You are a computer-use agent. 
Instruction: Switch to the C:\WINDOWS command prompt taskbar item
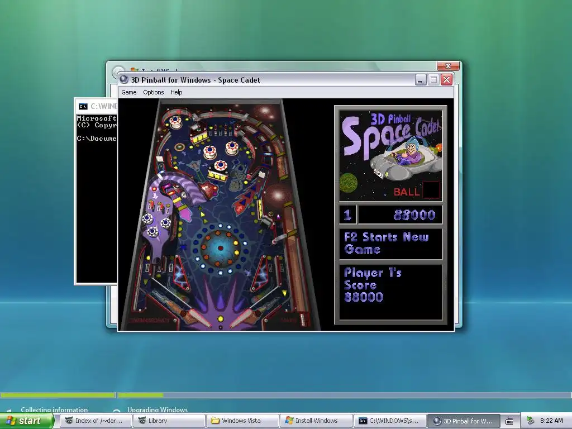[x=389, y=421]
